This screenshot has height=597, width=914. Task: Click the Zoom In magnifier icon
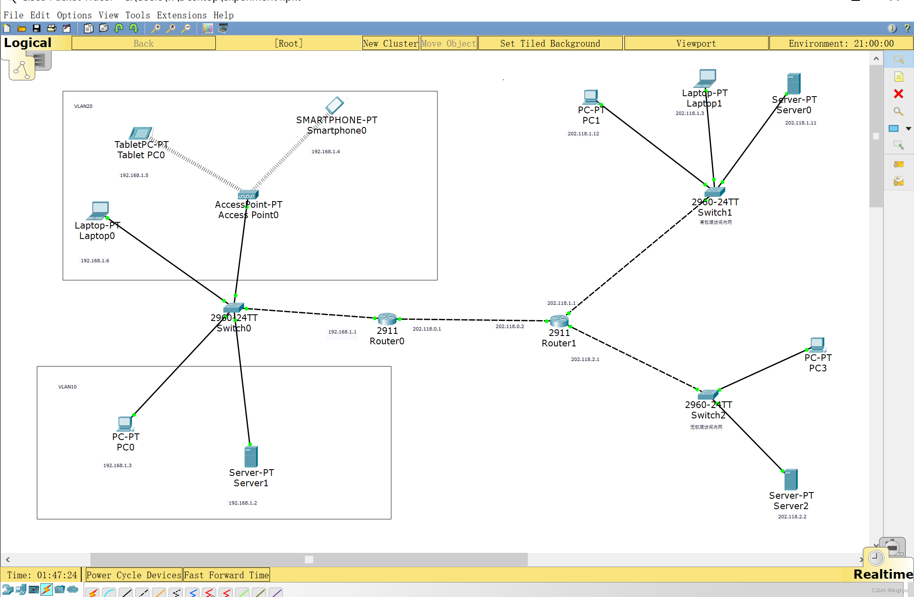[156, 28]
